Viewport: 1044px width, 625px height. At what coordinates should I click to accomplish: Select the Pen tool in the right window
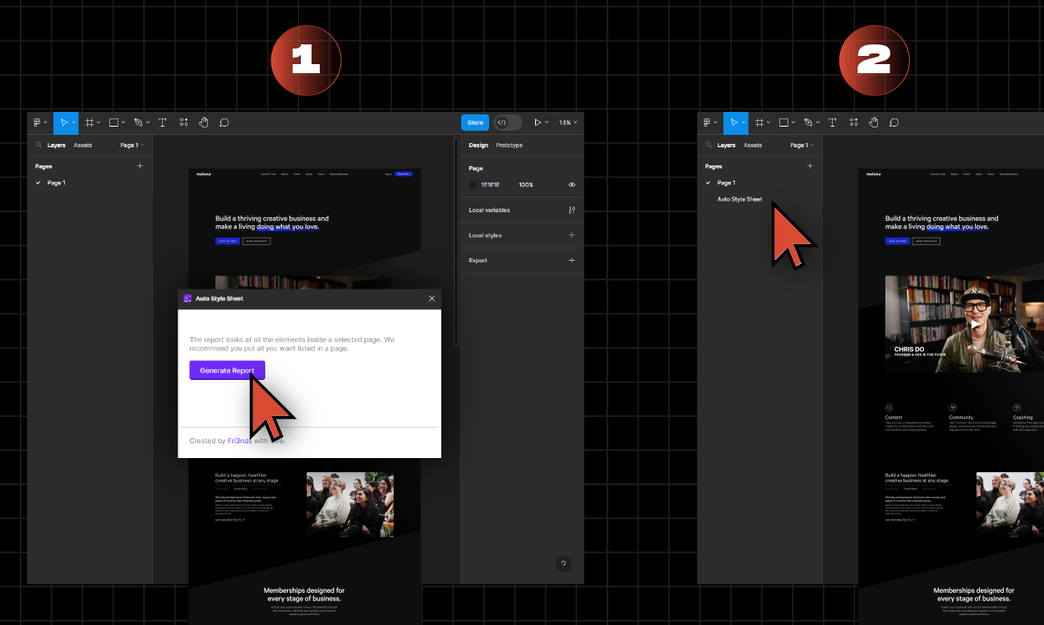(x=807, y=123)
